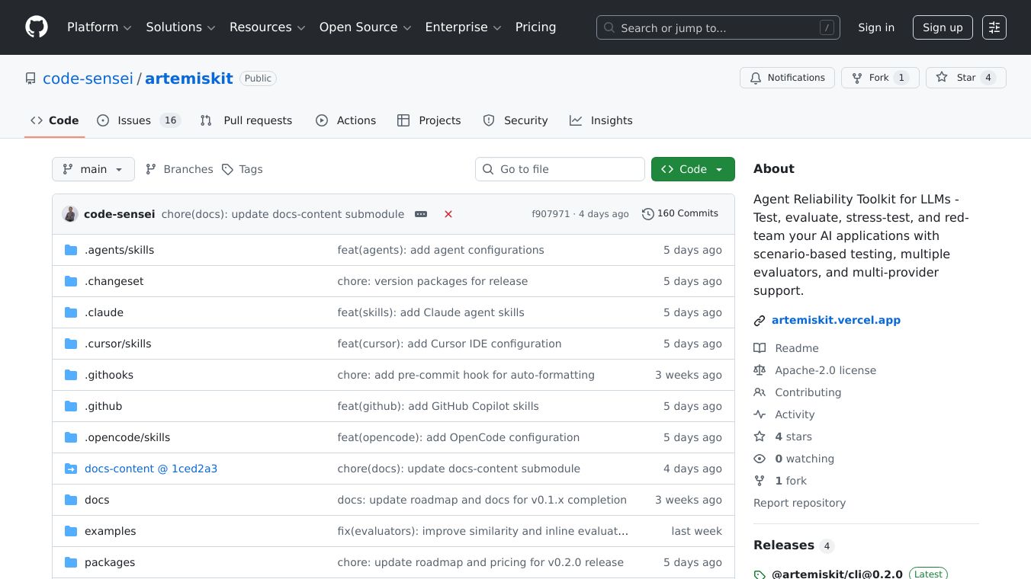Viewport: 1031px width, 579px height.
Task: Open the docs-content submodule link
Action: 151,469
